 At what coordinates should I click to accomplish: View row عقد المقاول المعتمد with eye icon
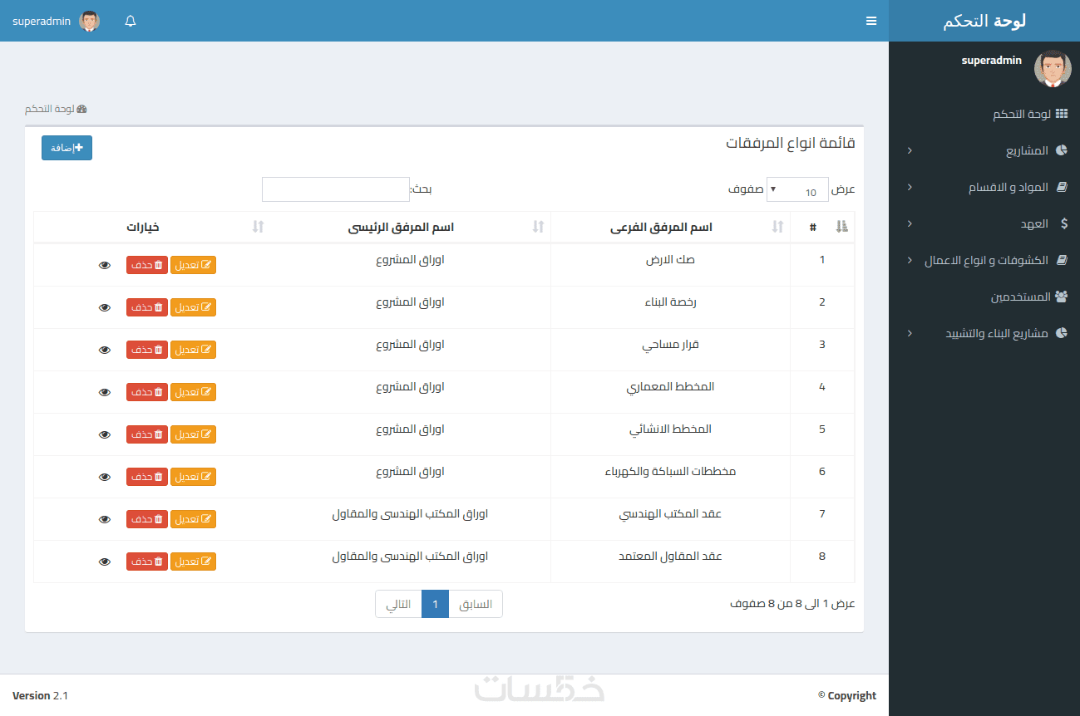click(104, 562)
